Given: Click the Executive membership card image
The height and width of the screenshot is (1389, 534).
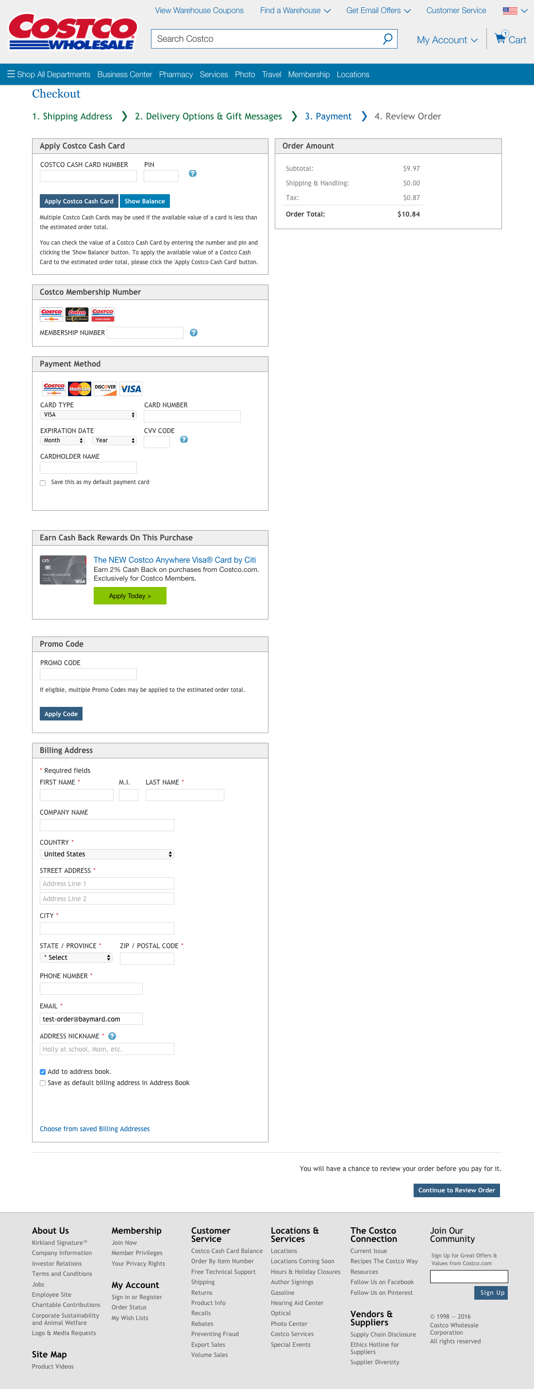Looking at the screenshot, I should pyautogui.click(x=77, y=315).
